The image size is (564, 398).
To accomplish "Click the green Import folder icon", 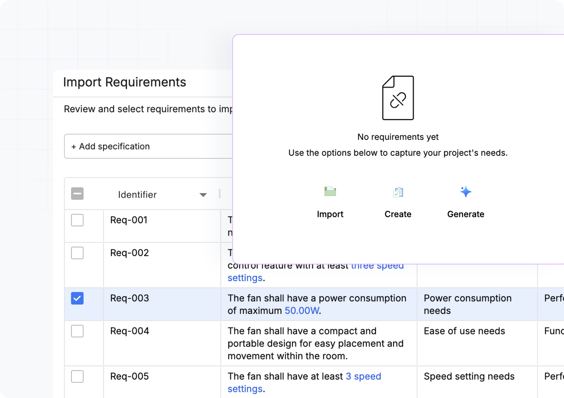I will coord(330,191).
